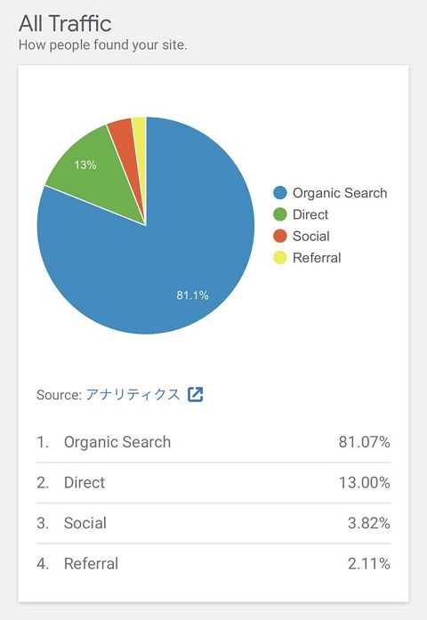
Task: Open the アナリティクス source link
Action: (x=133, y=394)
